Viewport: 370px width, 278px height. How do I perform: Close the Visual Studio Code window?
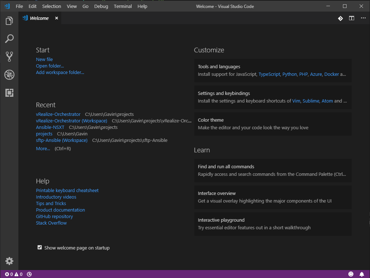pos(361,6)
